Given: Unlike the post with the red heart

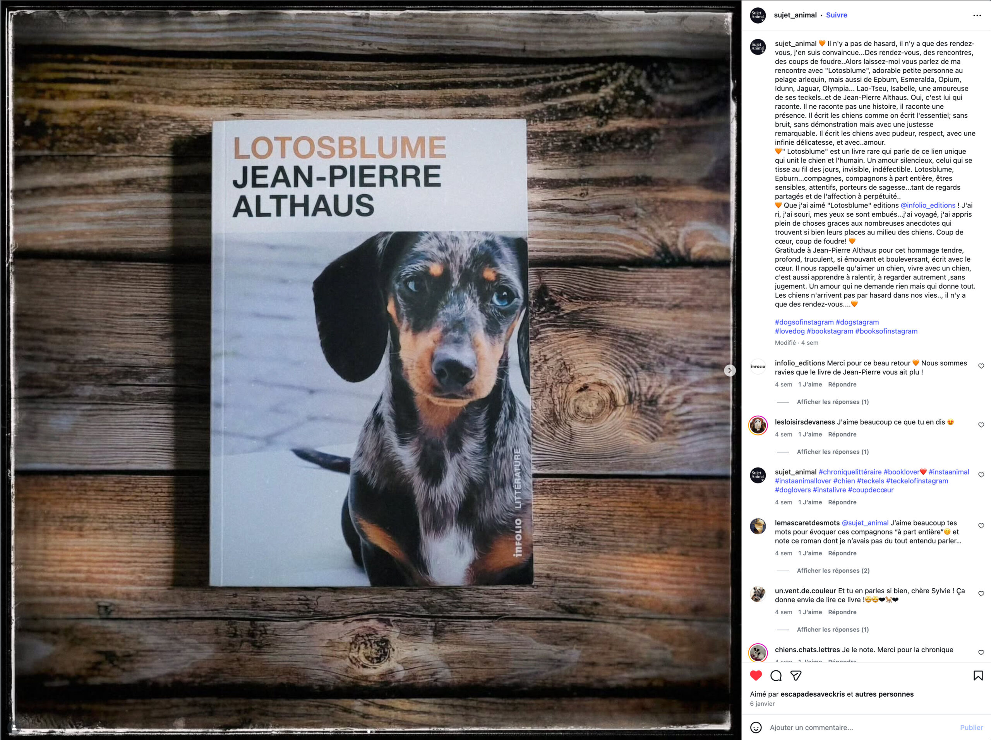Looking at the screenshot, I should tap(756, 675).
